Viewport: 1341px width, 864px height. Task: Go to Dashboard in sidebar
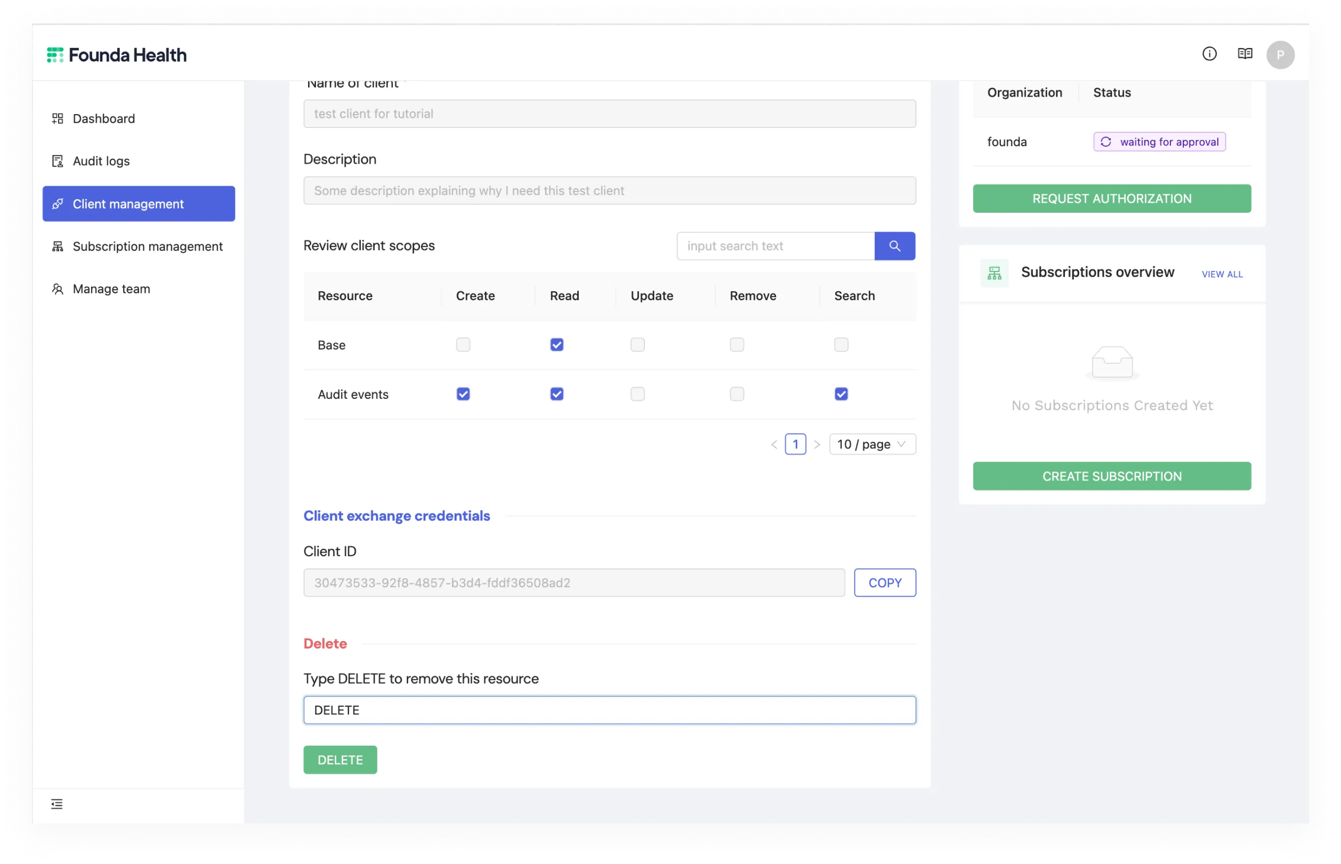tap(139, 118)
